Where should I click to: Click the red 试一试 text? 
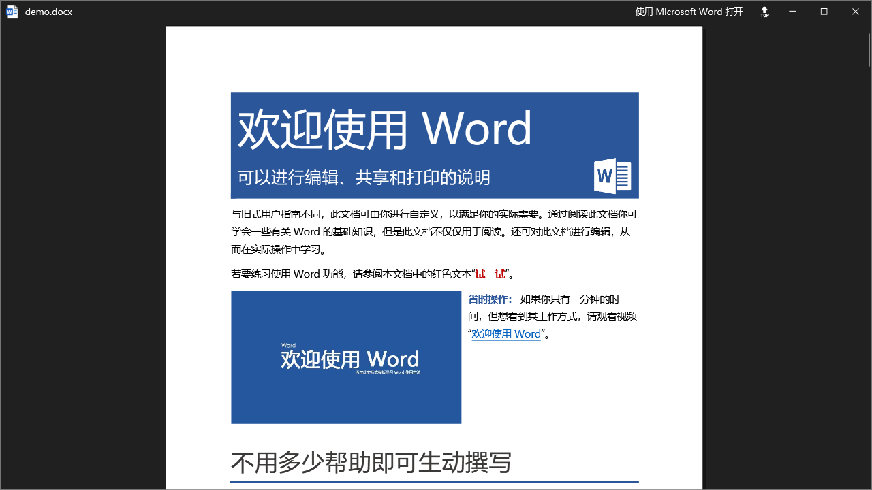[x=490, y=274]
